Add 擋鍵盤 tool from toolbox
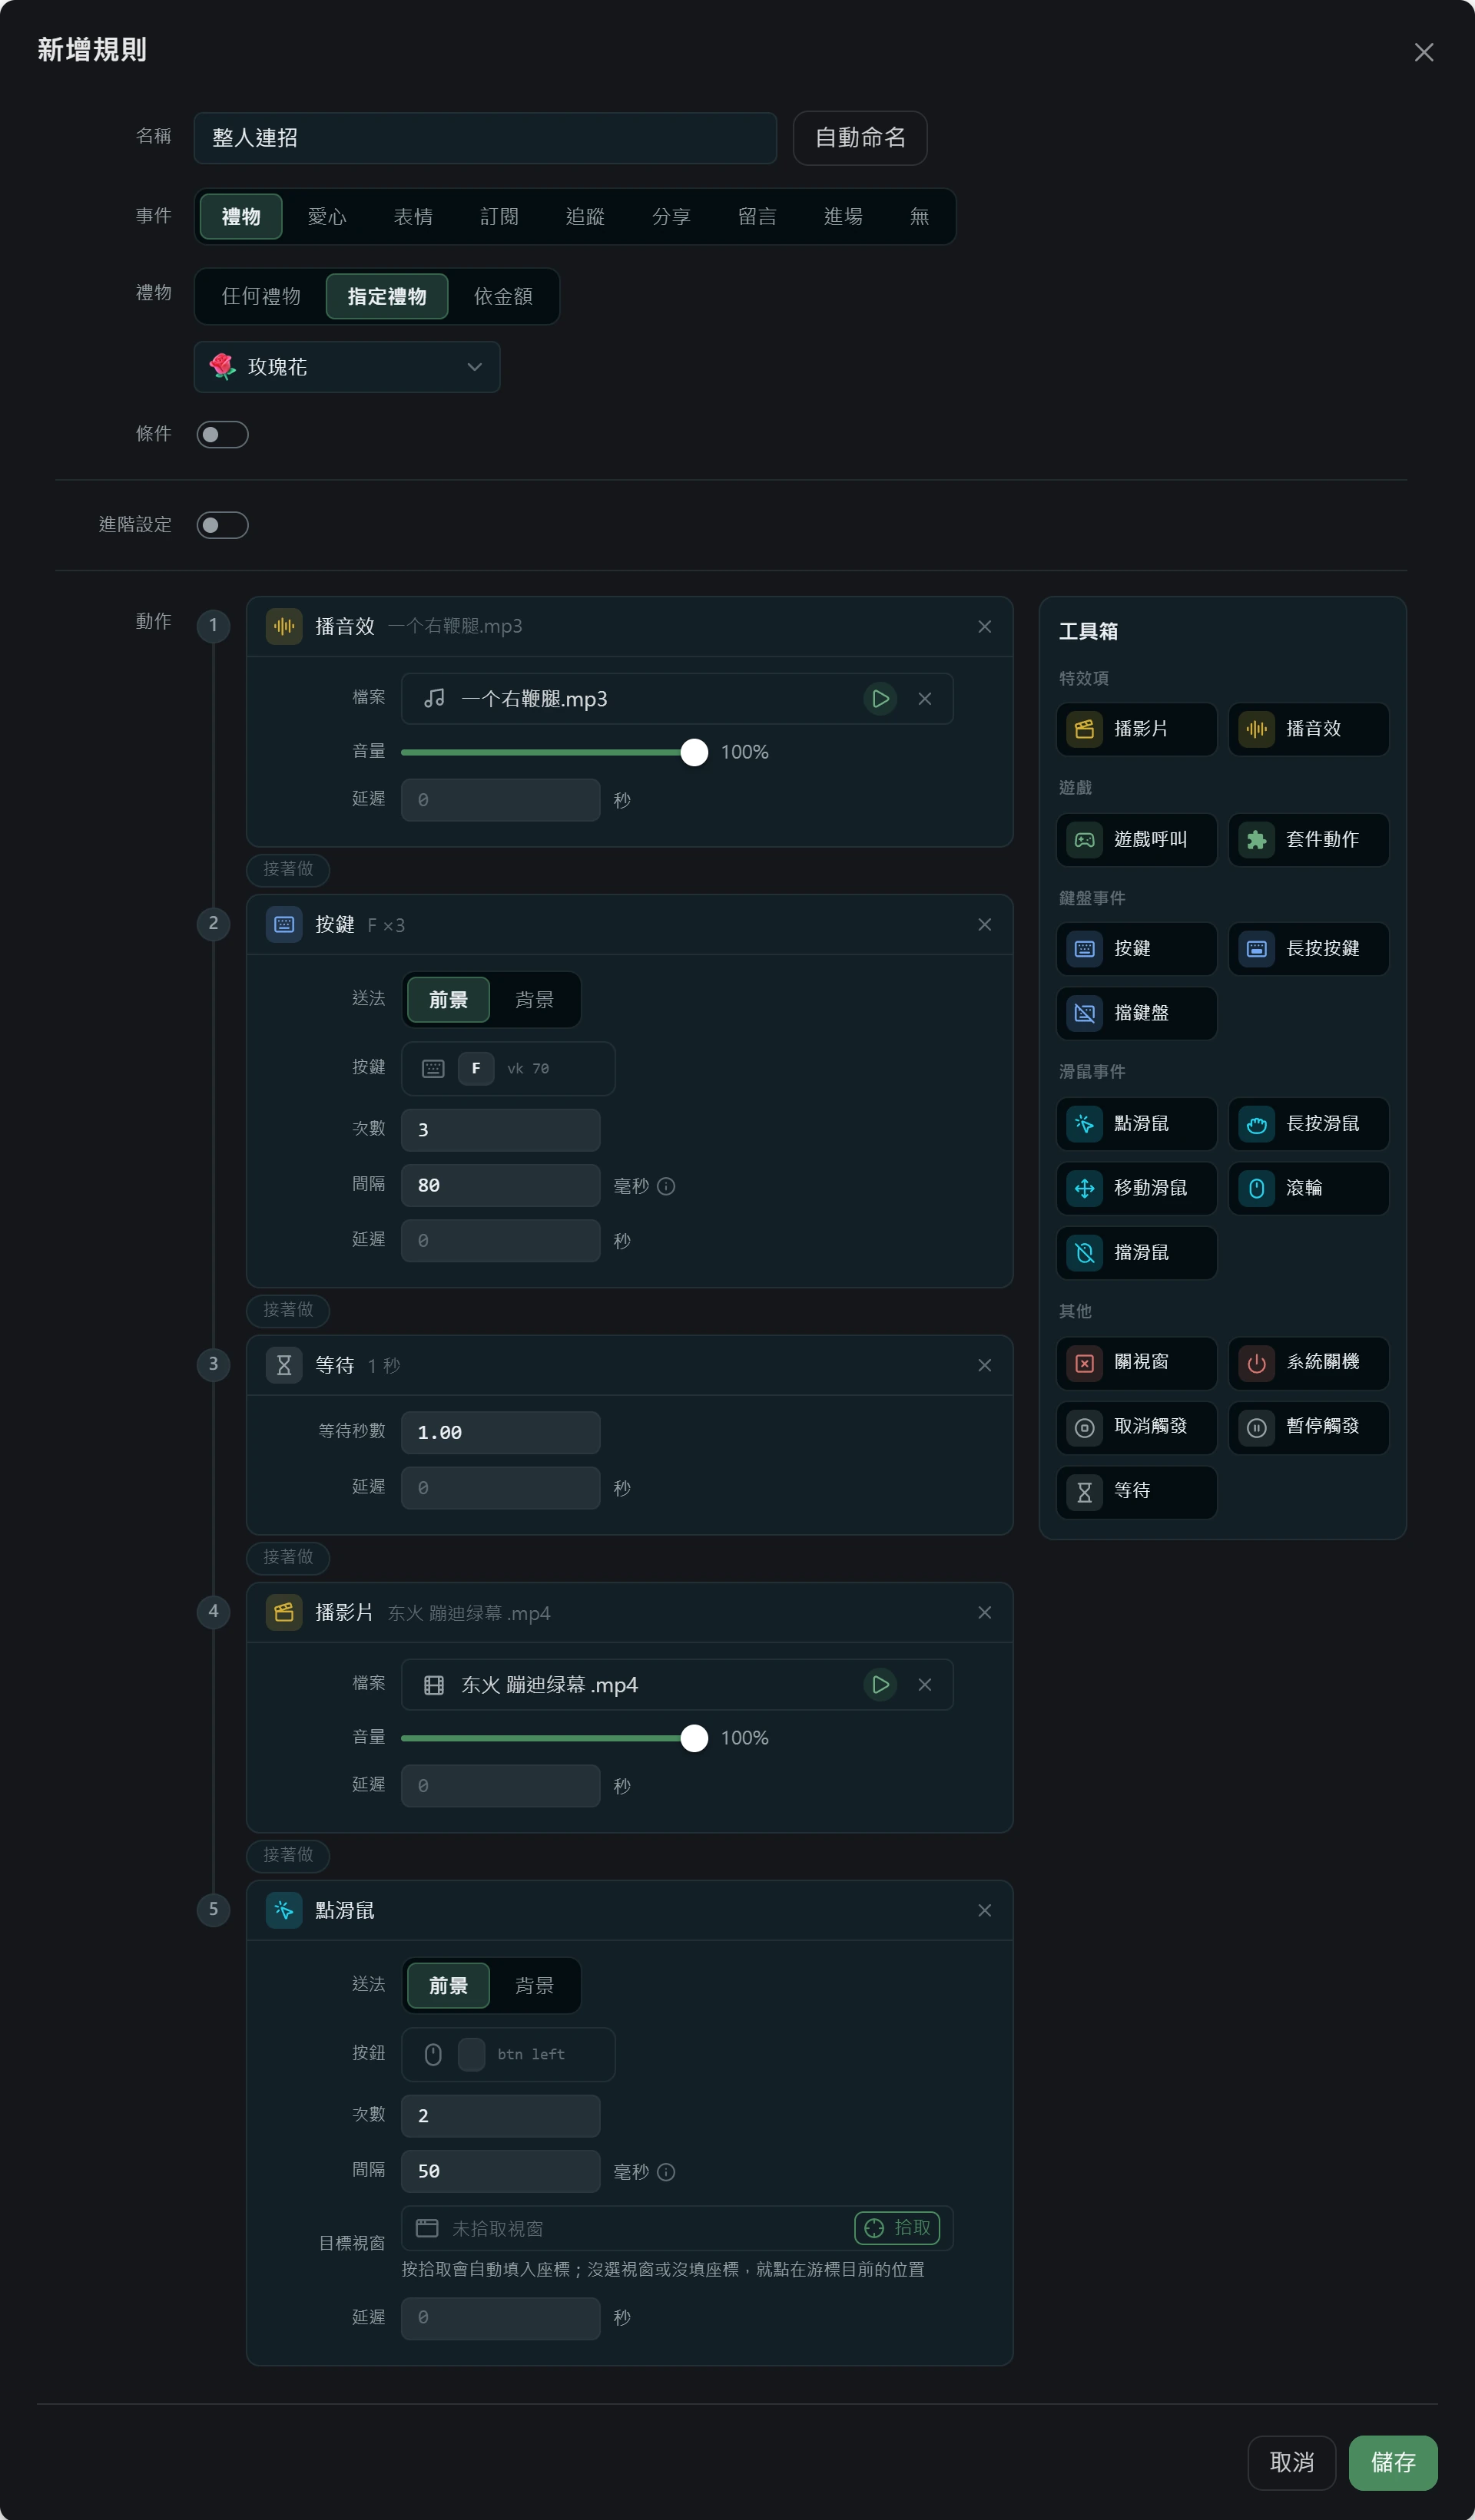The width and height of the screenshot is (1475, 2520). pyautogui.click(x=1135, y=1013)
